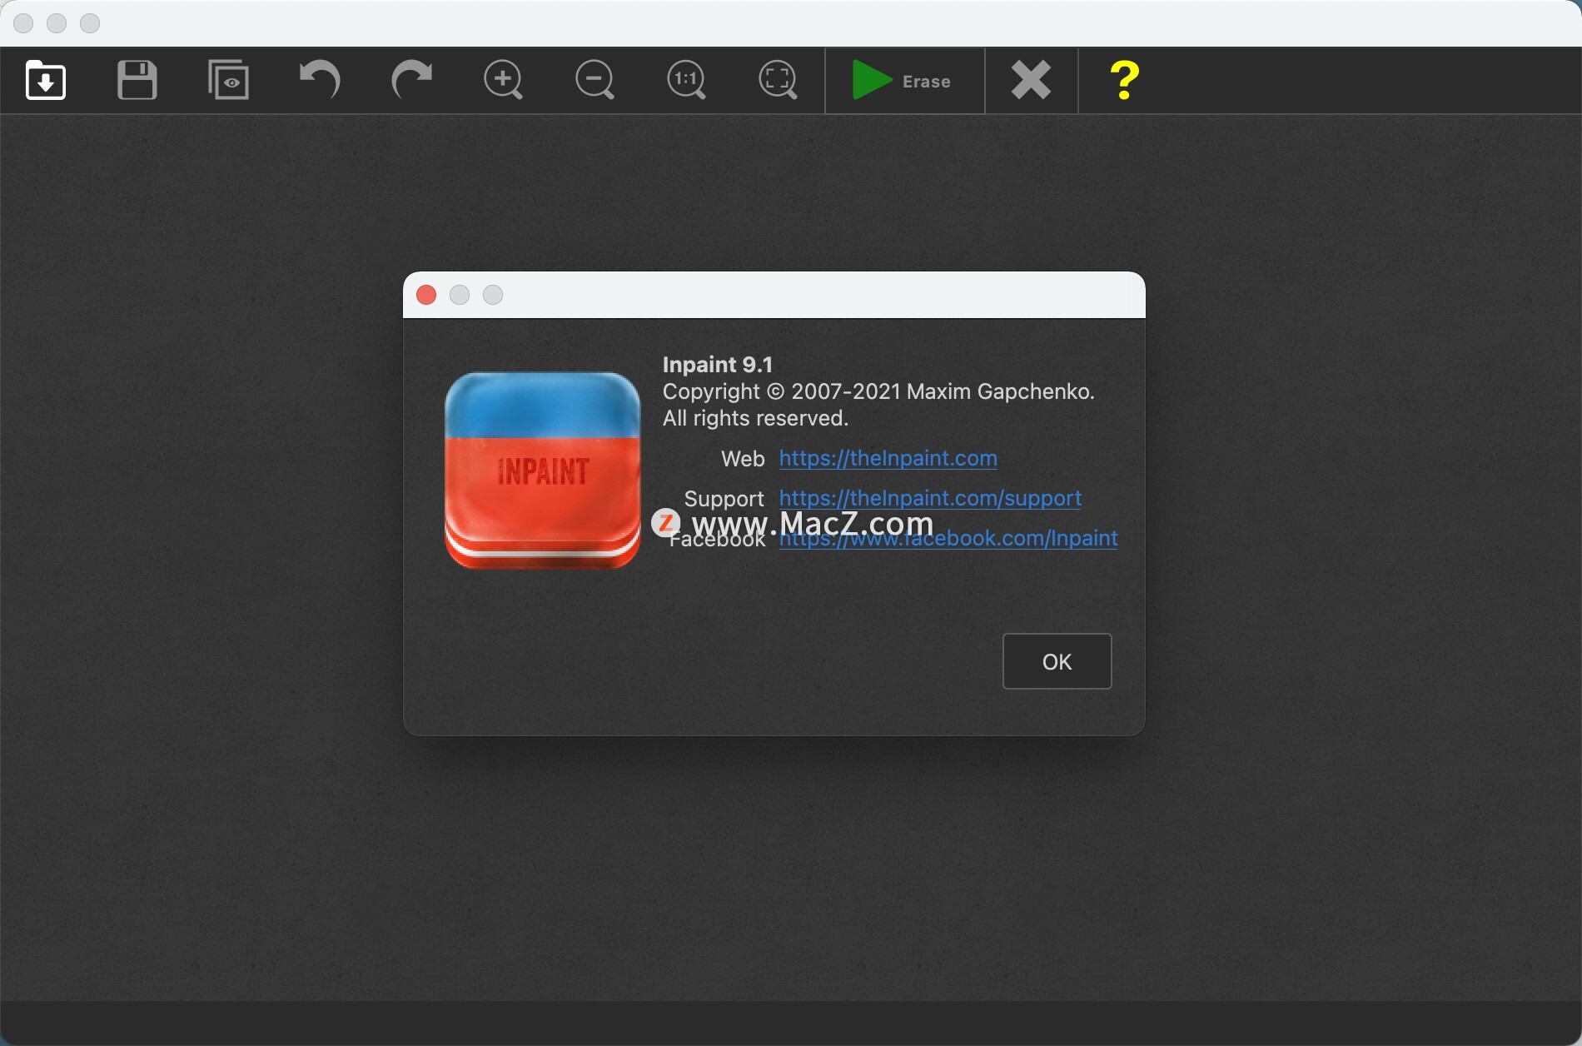Zoom in with the plus magnifier
This screenshot has height=1046, width=1582.
tap(504, 80)
